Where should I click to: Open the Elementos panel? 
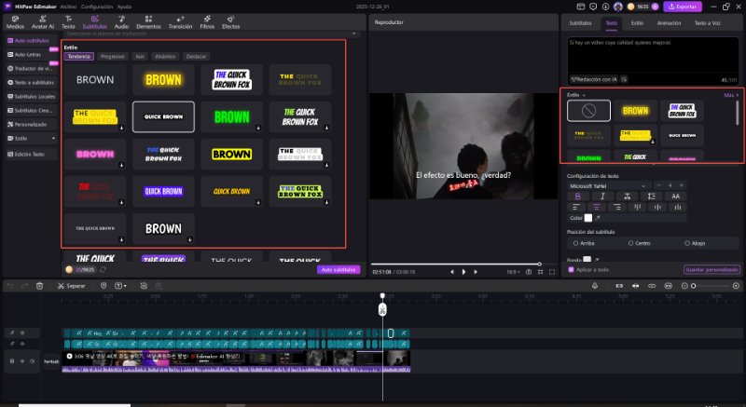tap(149, 22)
